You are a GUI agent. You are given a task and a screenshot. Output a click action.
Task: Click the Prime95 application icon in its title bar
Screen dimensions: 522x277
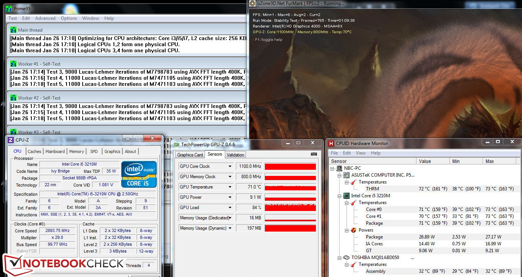coord(10,8)
